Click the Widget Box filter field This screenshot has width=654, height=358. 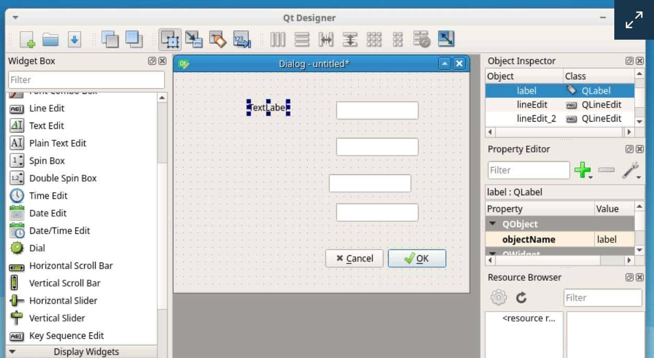tap(86, 80)
